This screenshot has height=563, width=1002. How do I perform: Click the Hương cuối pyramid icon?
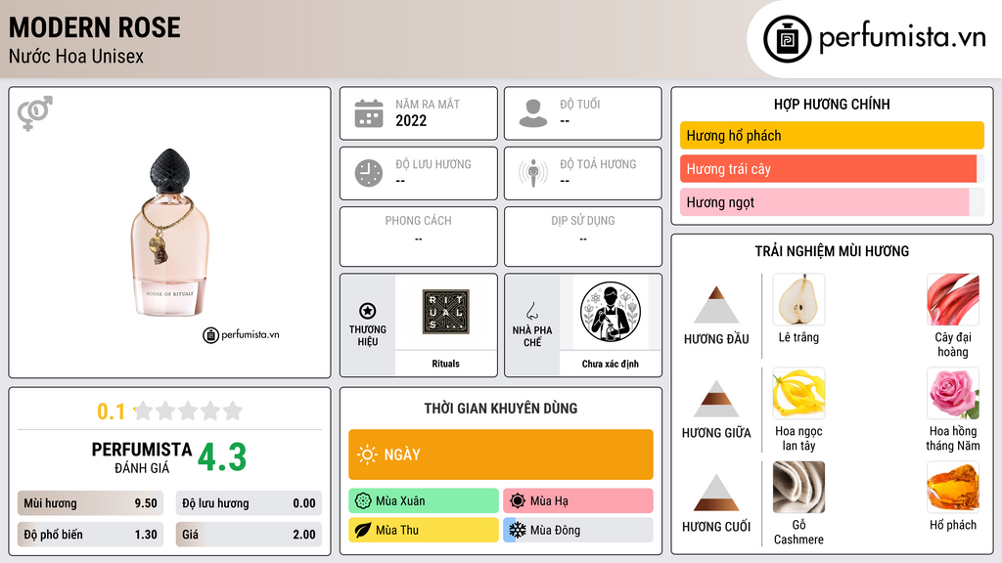(716, 493)
